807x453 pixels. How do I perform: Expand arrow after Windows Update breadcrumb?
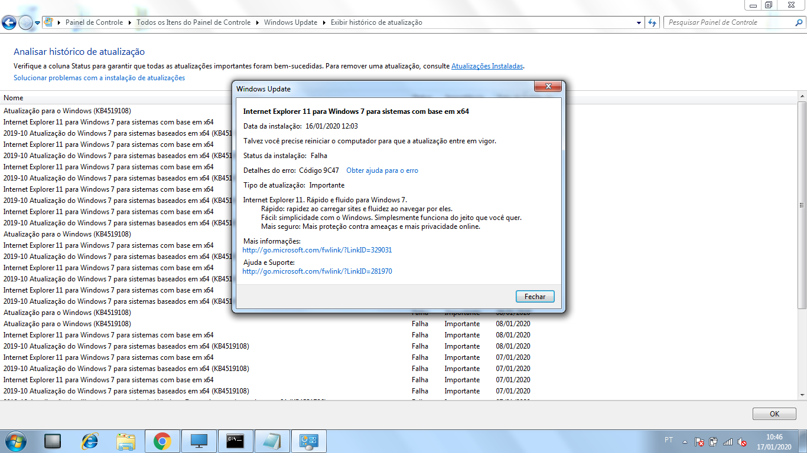tap(323, 22)
